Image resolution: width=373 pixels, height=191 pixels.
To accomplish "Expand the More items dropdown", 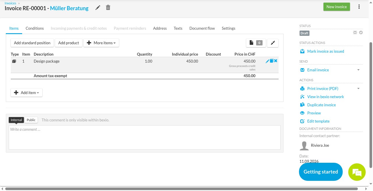I will pos(101,43).
